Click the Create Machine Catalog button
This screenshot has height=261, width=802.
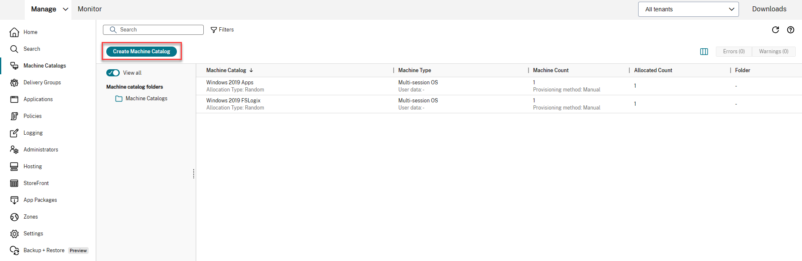pyautogui.click(x=142, y=52)
